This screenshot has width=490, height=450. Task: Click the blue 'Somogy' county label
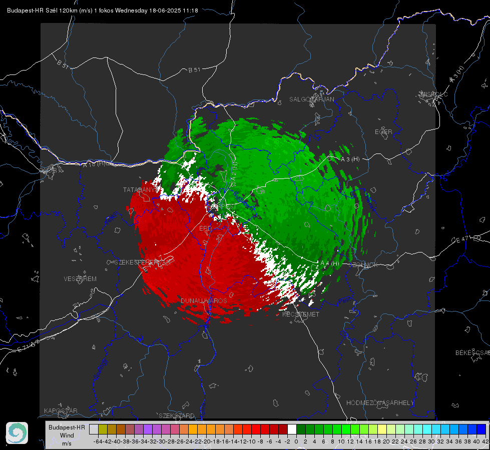click(x=100, y=369)
